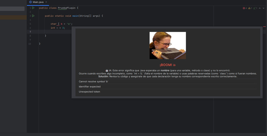The width and height of the screenshot is (267, 136).
Task: Click the erroneous bracket after char
Action: tap(59, 24)
